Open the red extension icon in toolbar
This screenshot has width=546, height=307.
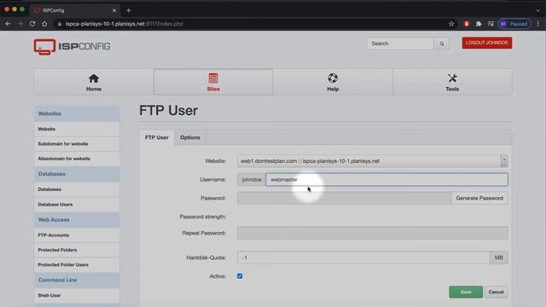pos(467,24)
